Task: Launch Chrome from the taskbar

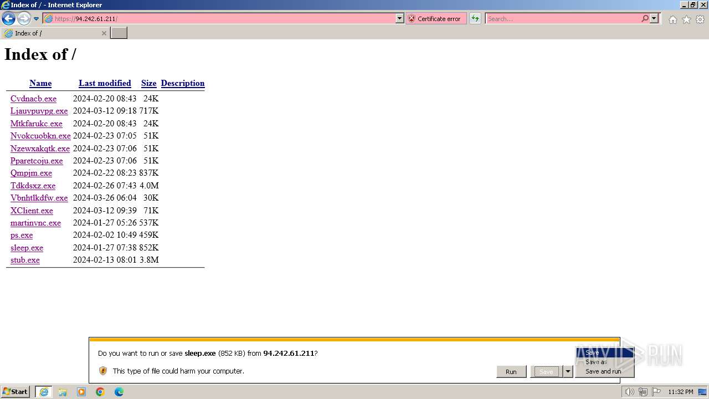Action: (x=100, y=392)
